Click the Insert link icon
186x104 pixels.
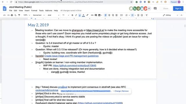[92, 15]
